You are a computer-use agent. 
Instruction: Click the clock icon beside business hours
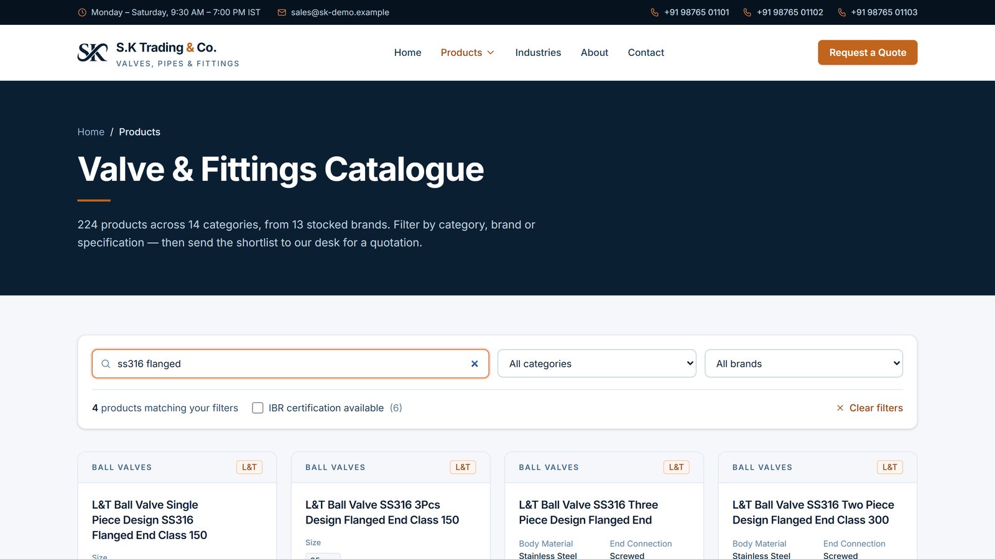82,12
